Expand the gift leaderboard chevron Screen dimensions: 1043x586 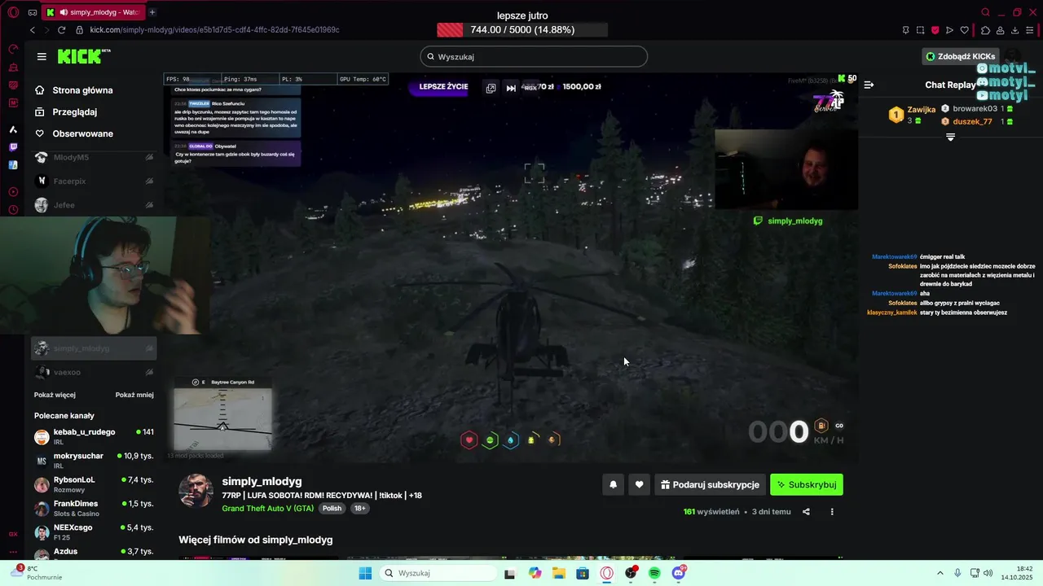[x=950, y=138]
